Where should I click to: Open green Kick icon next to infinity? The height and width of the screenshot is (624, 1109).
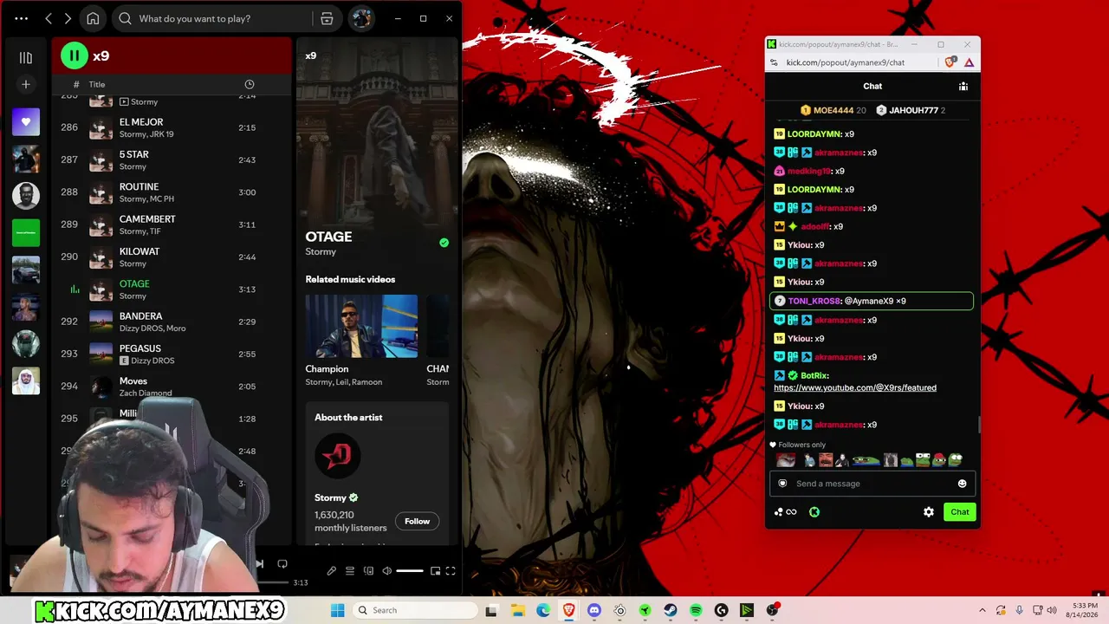814,512
